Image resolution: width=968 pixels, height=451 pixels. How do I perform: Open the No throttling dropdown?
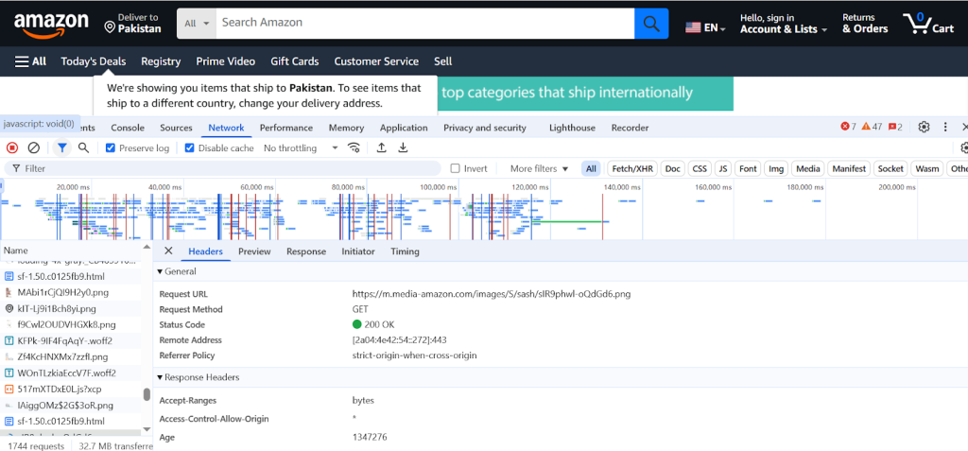click(x=302, y=147)
